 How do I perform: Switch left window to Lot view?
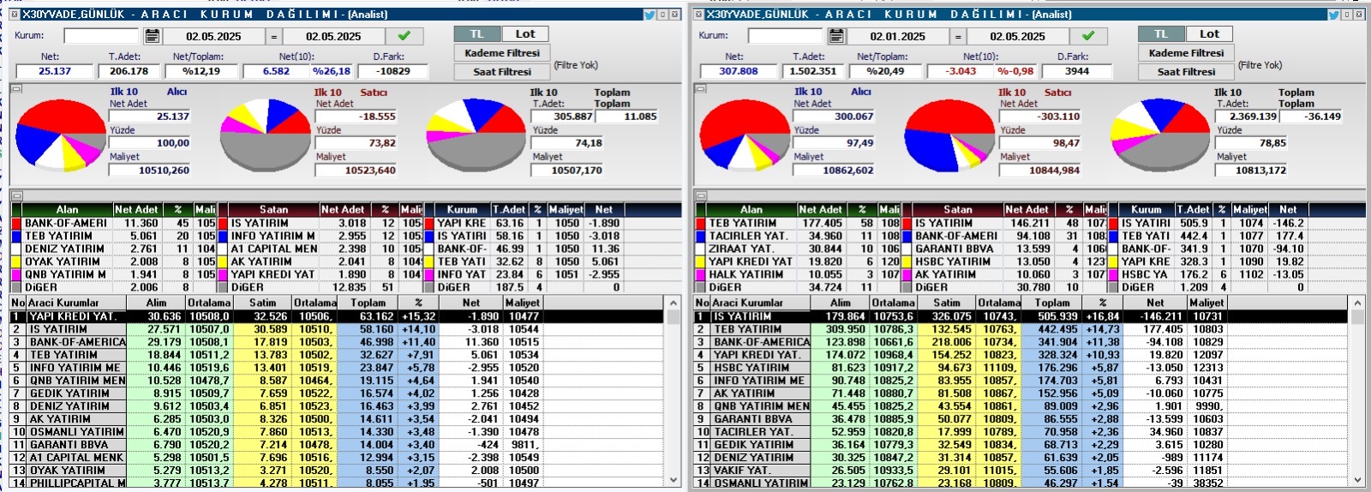(524, 34)
